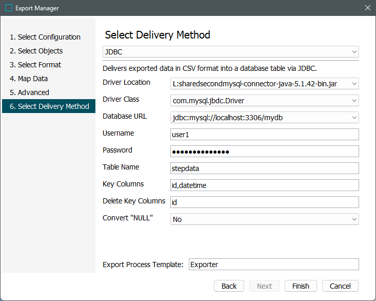Image resolution: width=376 pixels, height=301 pixels.
Task: Click the Export Manager window icon
Action: (9, 8)
